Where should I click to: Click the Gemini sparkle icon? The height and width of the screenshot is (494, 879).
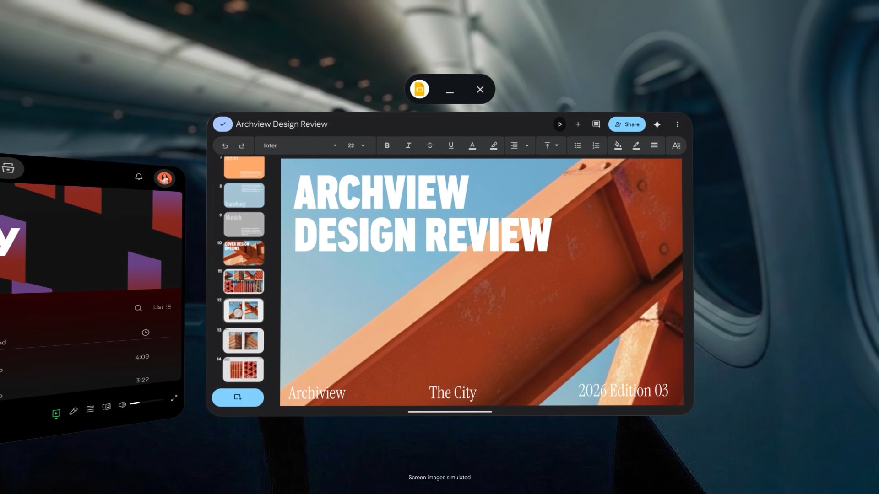pos(657,124)
